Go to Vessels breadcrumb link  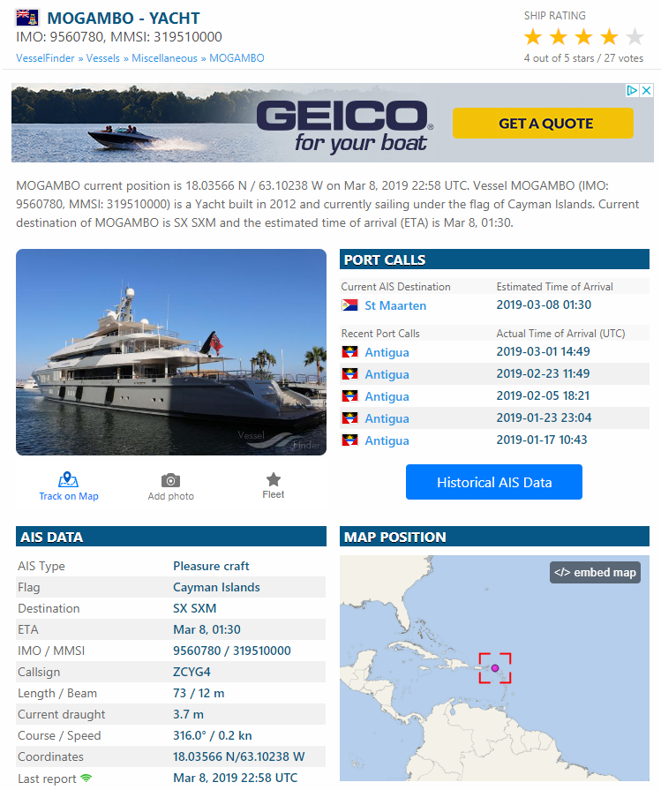click(x=102, y=58)
